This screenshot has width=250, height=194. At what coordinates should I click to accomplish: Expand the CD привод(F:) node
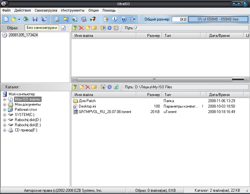coord(4,130)
